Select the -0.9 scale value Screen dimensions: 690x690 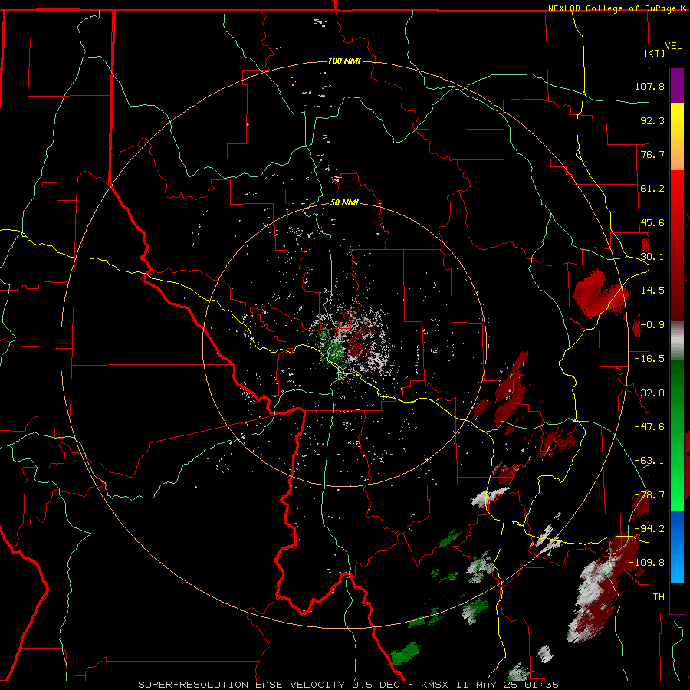652,325
